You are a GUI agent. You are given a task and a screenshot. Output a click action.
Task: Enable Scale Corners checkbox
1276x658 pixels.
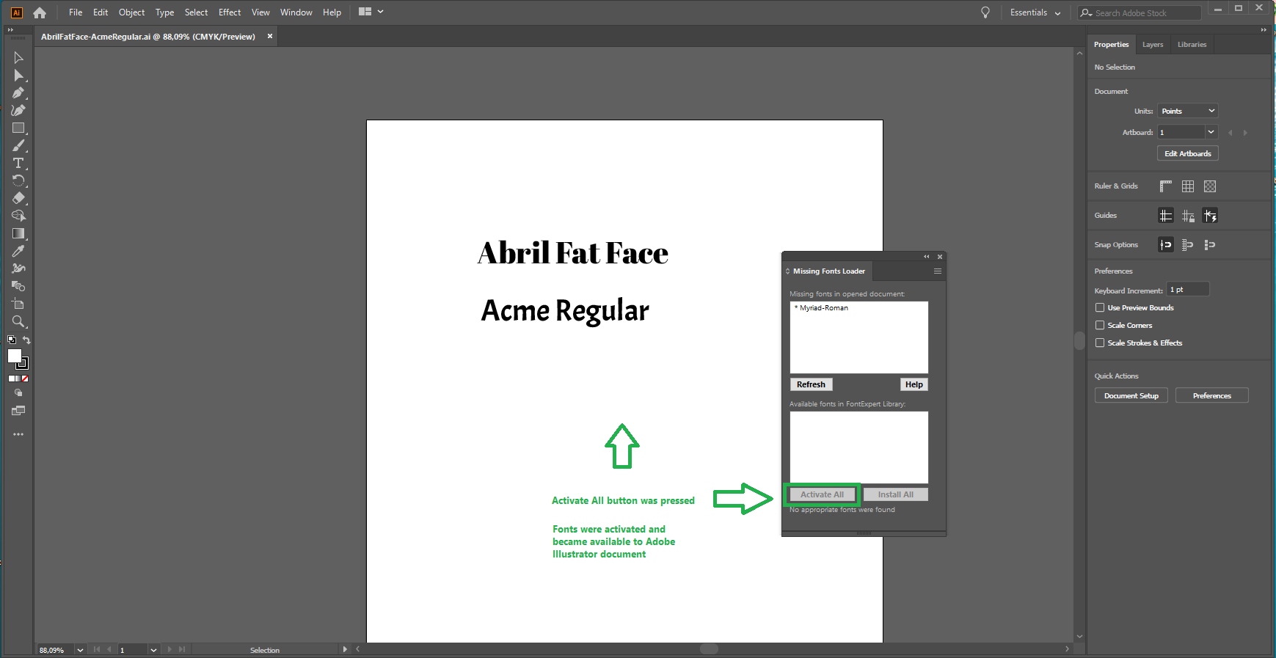pos(1100,326)
